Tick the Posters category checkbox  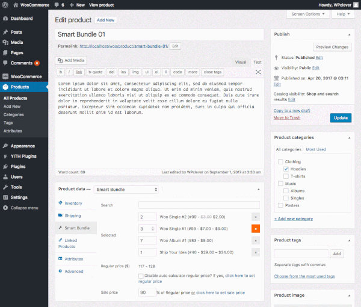tap(280, 205)
